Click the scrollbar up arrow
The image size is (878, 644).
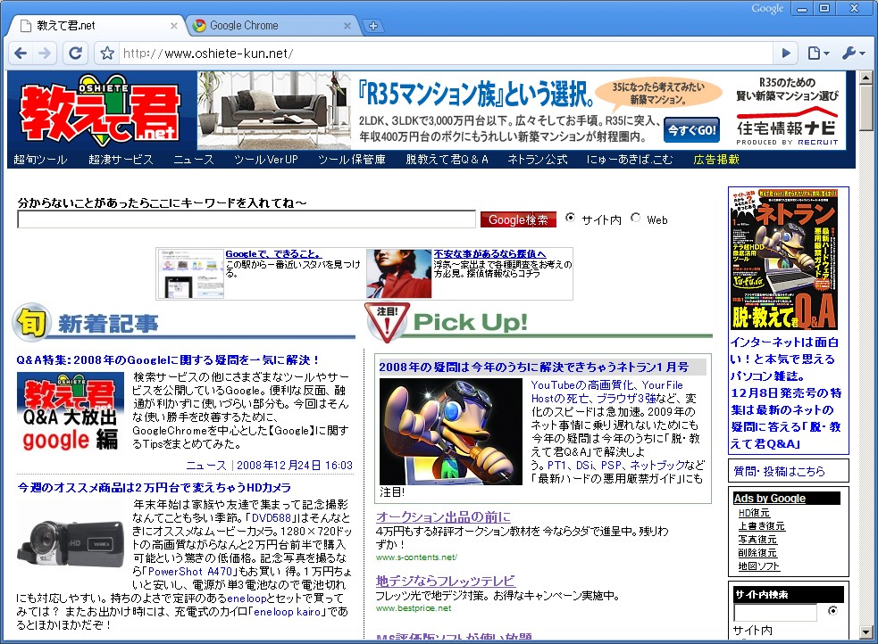pos(866,78)
